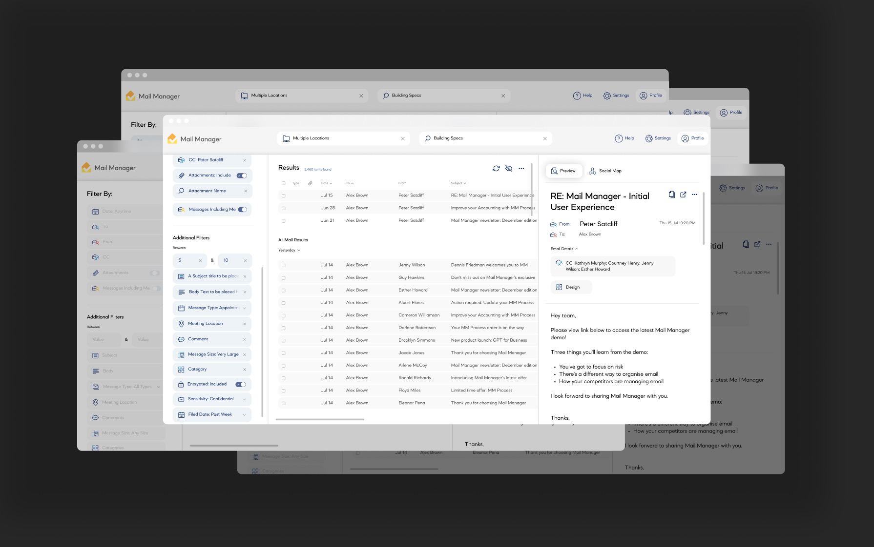Screen dimensions: 874x547
Task: Copy the email using the copy icon
Action: [x=671, y=195]
